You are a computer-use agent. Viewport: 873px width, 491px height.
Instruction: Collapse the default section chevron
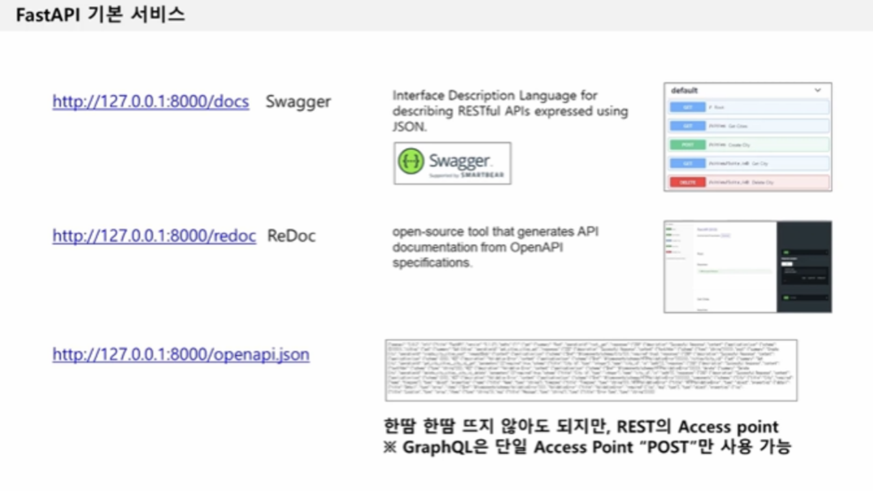[817, 90]
